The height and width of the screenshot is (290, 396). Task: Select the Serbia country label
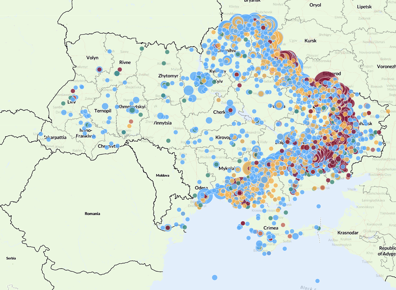coord(11,258)
